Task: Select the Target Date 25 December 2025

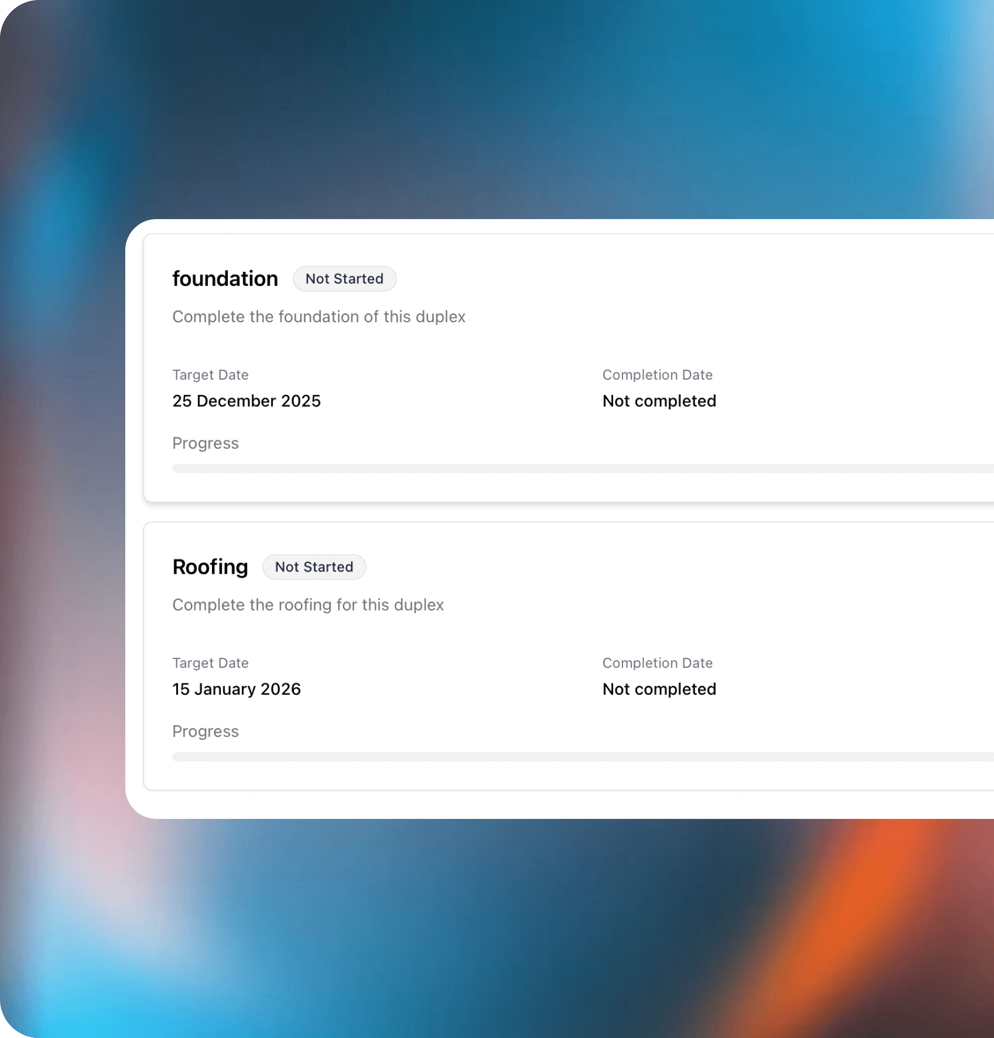Action: point(247,401)
